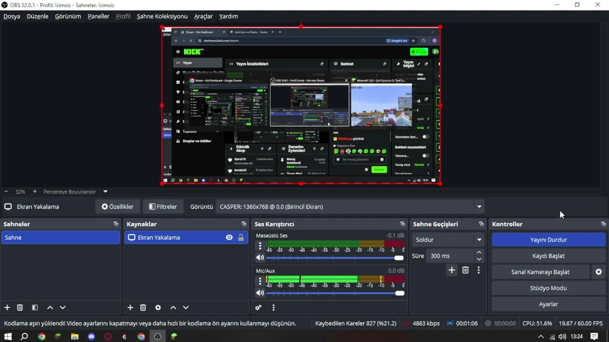Stop the stream with Yayını Durdur

pyautogui.click(x=548, y=240)
